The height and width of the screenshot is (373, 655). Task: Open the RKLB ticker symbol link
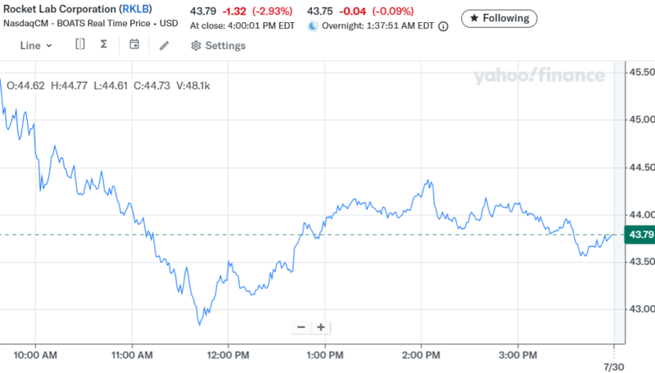(135, 9)
